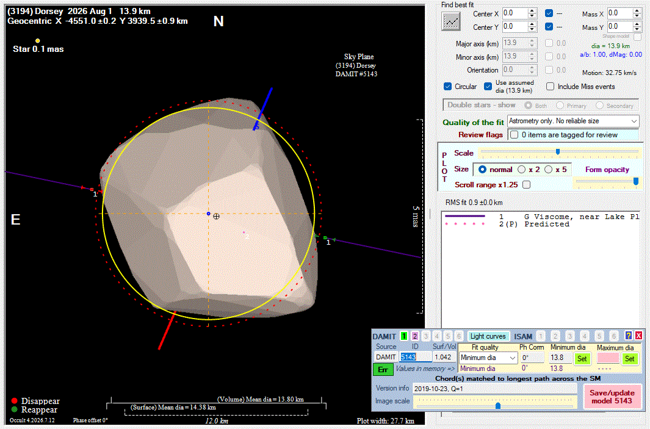Click '(Surface) Mean dia = 14.38 km' label
Screen dimensions: 650x429
tap(173, 407)
